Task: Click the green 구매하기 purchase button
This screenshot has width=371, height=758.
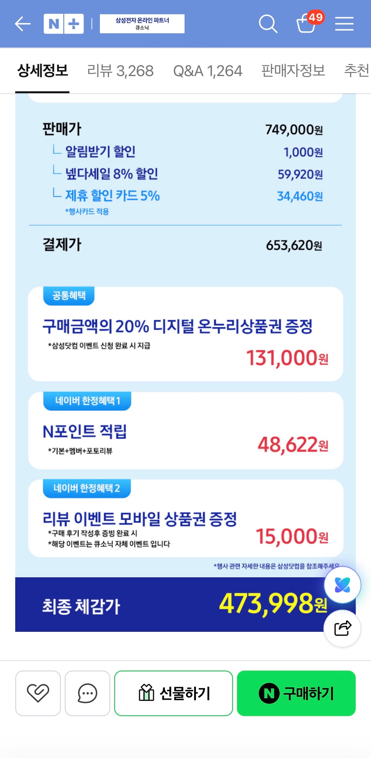Action: point(296,693)
